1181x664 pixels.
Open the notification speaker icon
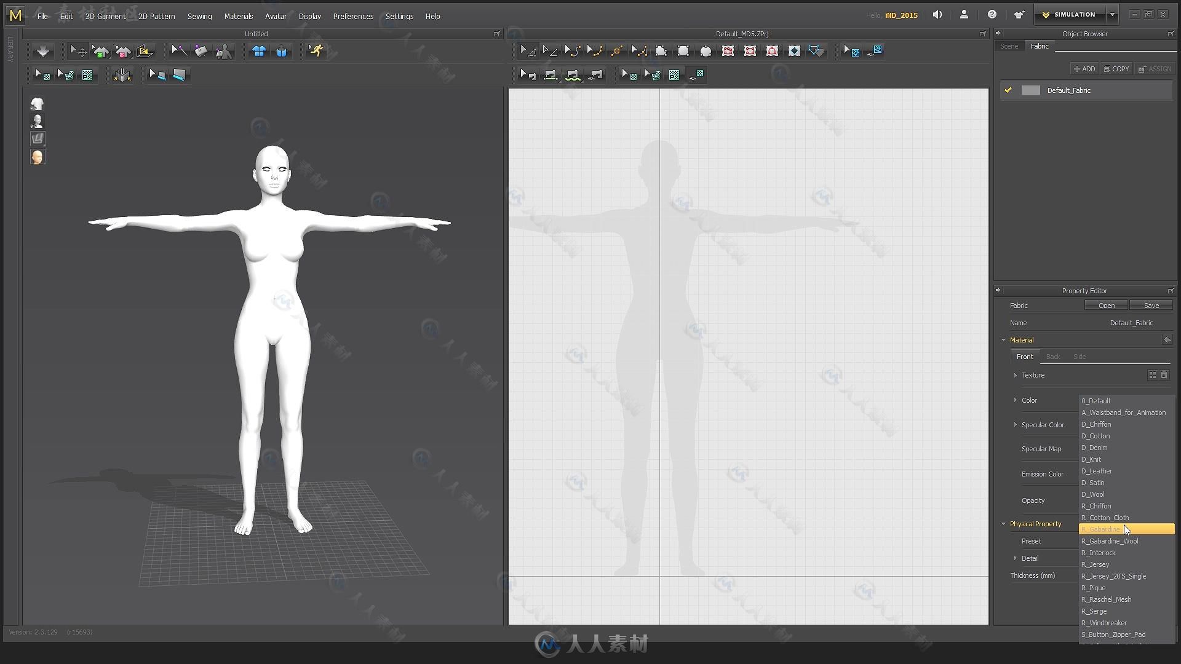tap(937, 15)
